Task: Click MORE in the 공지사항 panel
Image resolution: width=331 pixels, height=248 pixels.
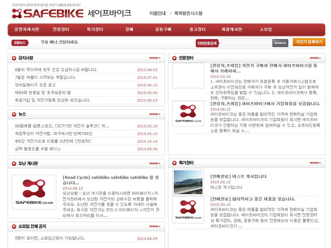Action: coord(155,58)
